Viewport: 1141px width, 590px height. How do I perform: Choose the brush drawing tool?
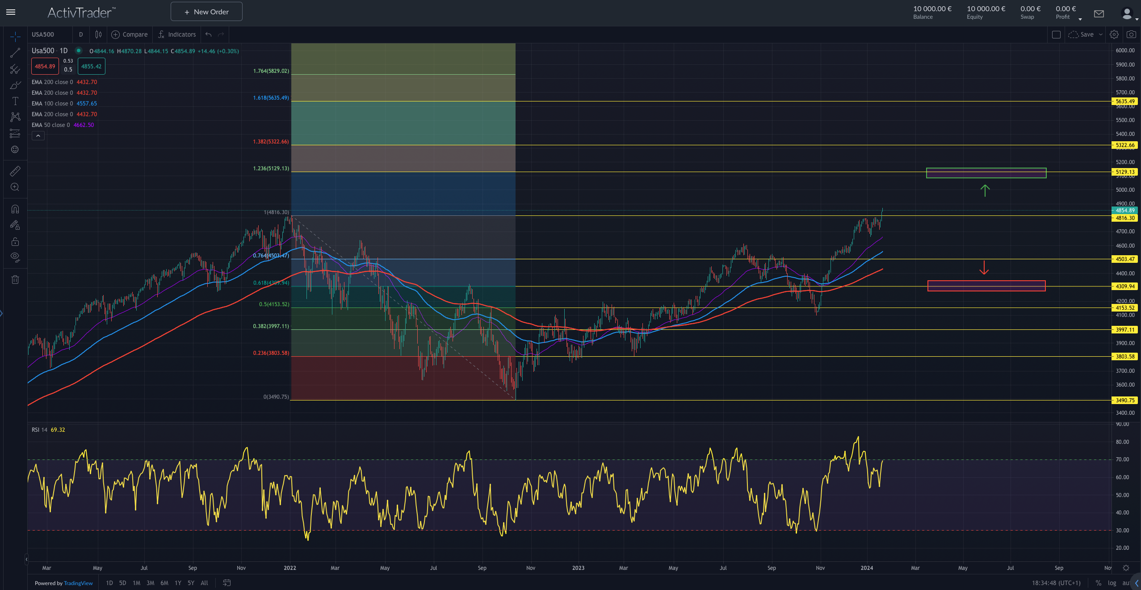15,85
